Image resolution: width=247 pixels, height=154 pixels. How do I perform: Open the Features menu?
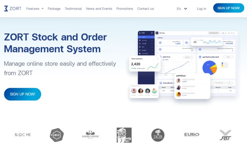coord(33,9)
